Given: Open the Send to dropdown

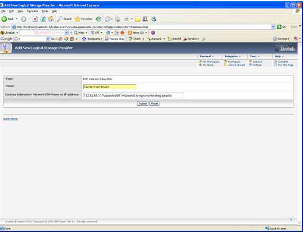Looking at the screenshot, I should pyautogui.click(x=191, y=39).
